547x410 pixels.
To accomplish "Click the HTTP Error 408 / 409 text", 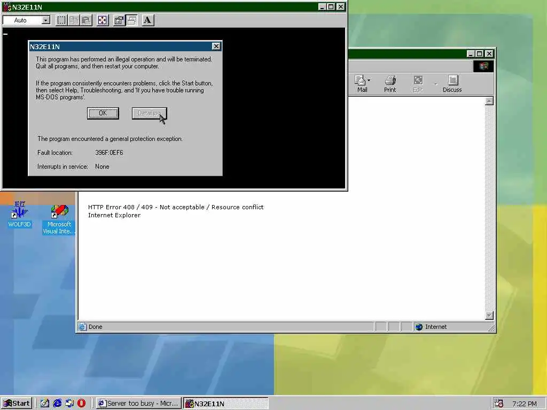I will (x=176, y=207).
